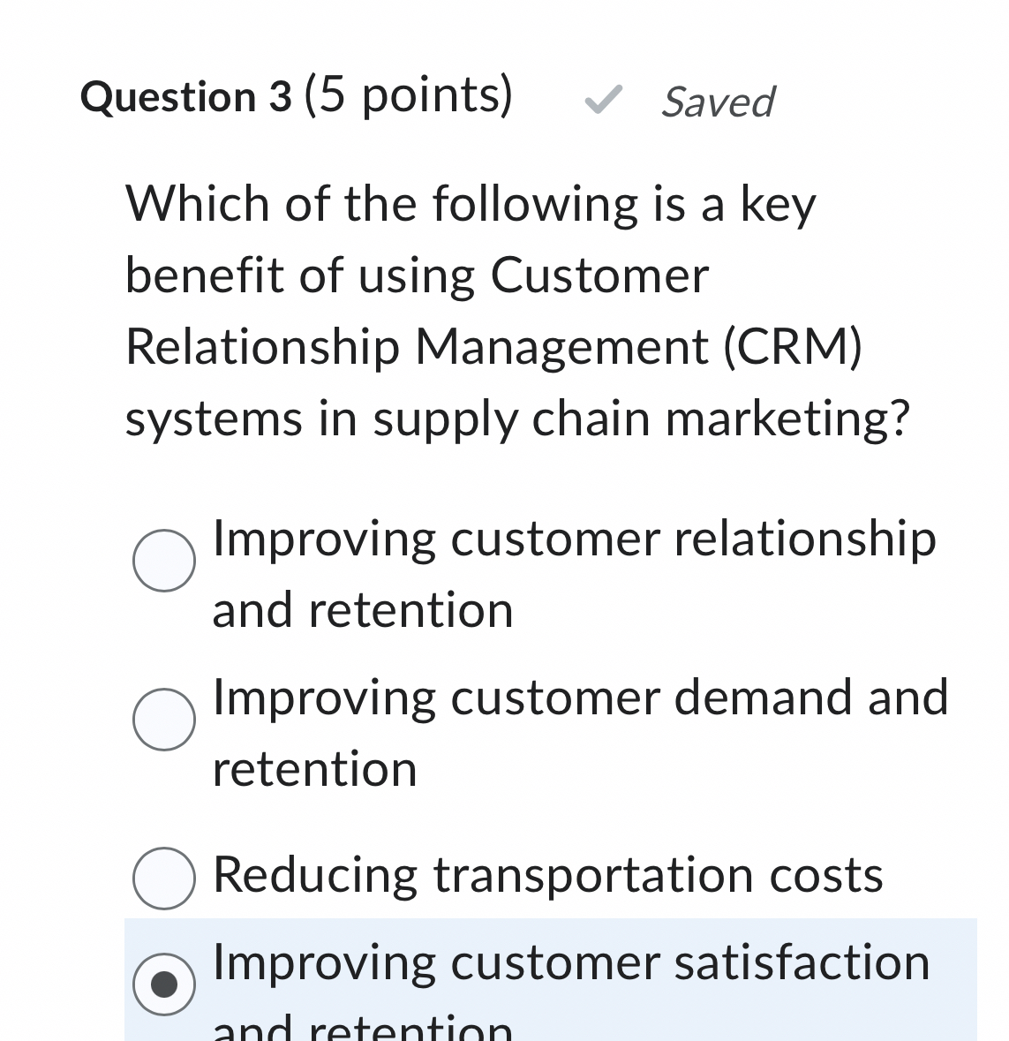Select radio button for 'Improving customer demand and retention'
Screen dimensions: 1009x1041
click(x=164, y=720)
